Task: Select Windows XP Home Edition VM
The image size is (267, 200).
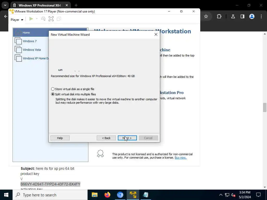Action: (x=31, y=58)
